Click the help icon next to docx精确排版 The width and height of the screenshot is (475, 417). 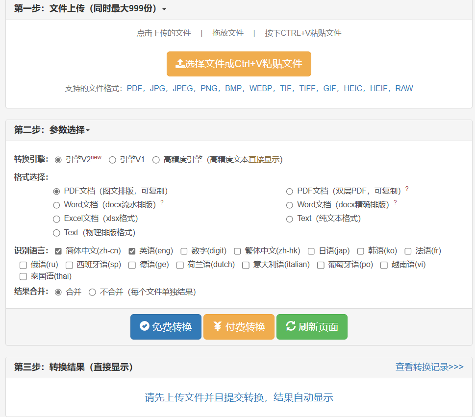[395, 202]
